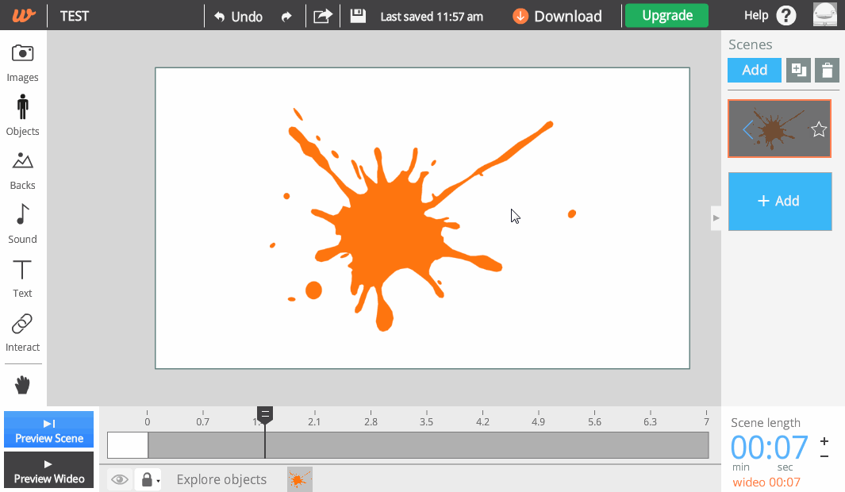Delete scene using trash icon
The width and height of the screenshot is (845, 492).
827,71
